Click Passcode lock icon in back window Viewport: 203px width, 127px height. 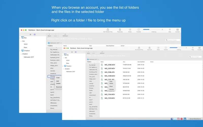pyautogui.click(x=120, y=29)
